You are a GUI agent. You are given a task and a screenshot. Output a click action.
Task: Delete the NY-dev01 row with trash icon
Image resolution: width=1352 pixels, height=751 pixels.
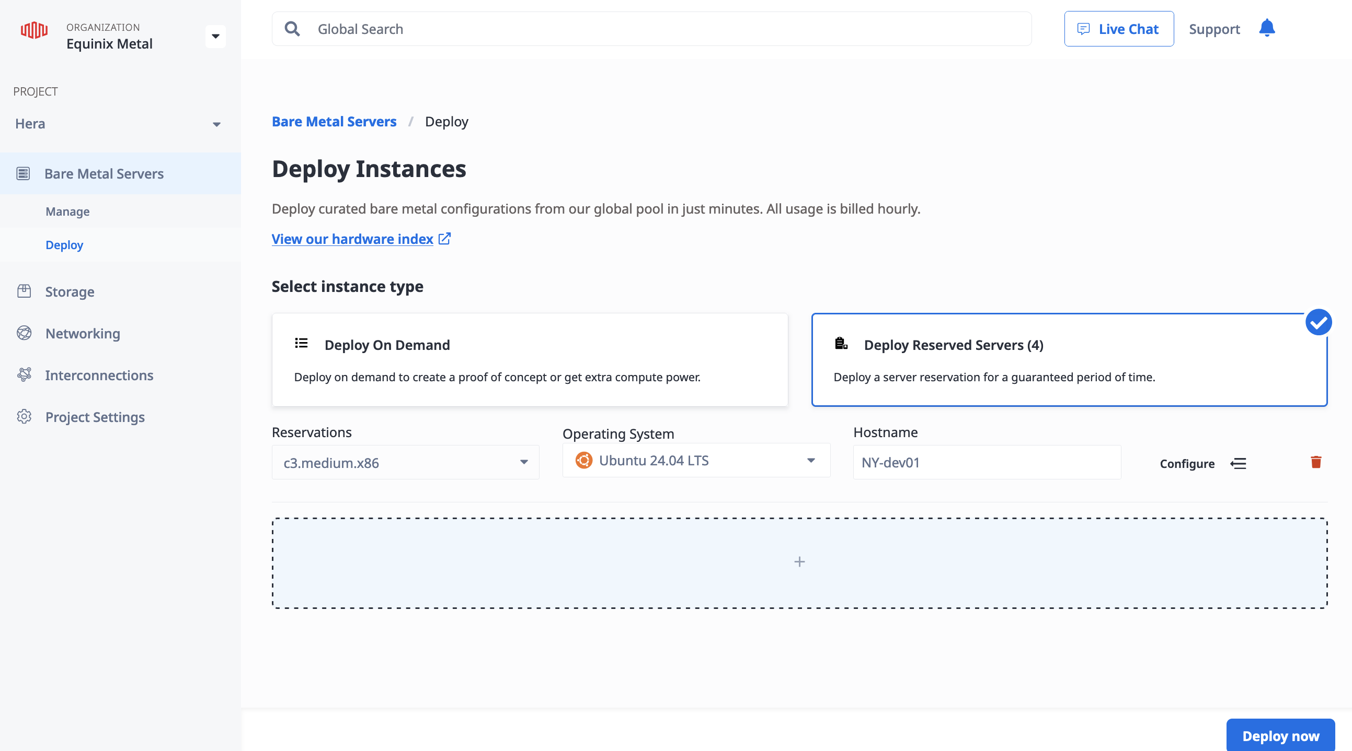(x=1316, y=462)
